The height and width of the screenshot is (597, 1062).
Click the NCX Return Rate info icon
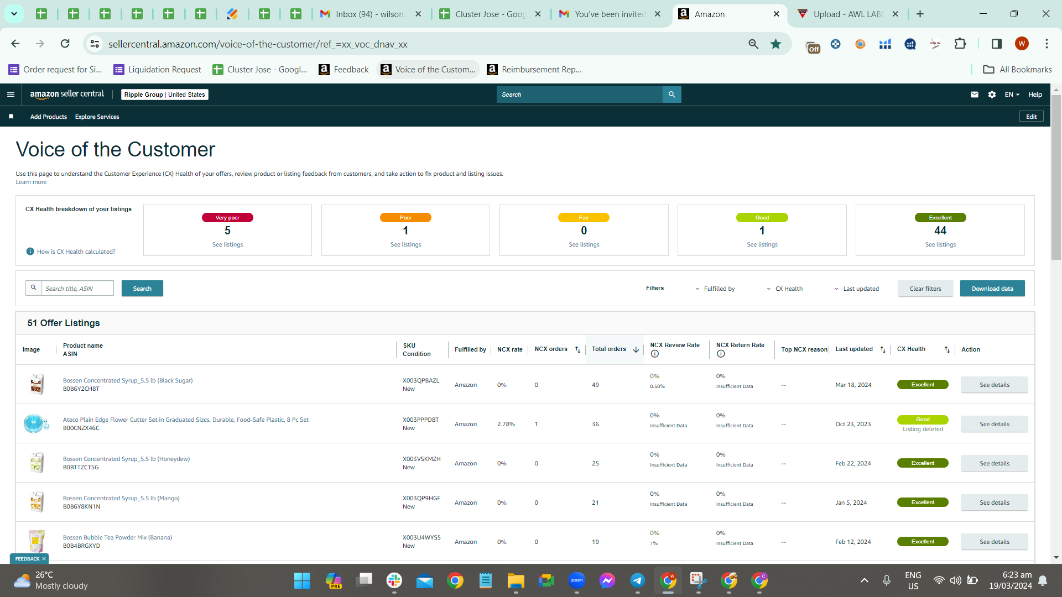721,354
